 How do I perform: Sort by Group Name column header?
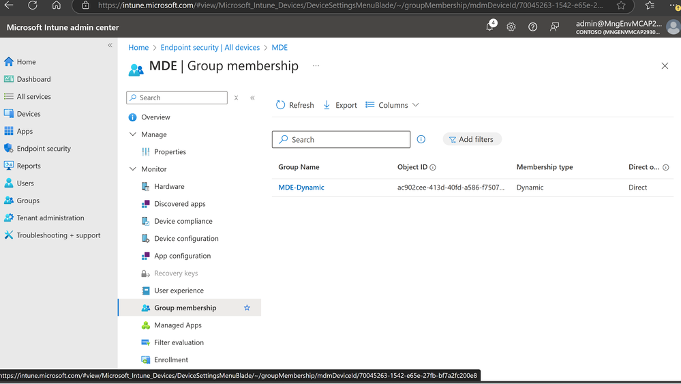pos(299,167)
